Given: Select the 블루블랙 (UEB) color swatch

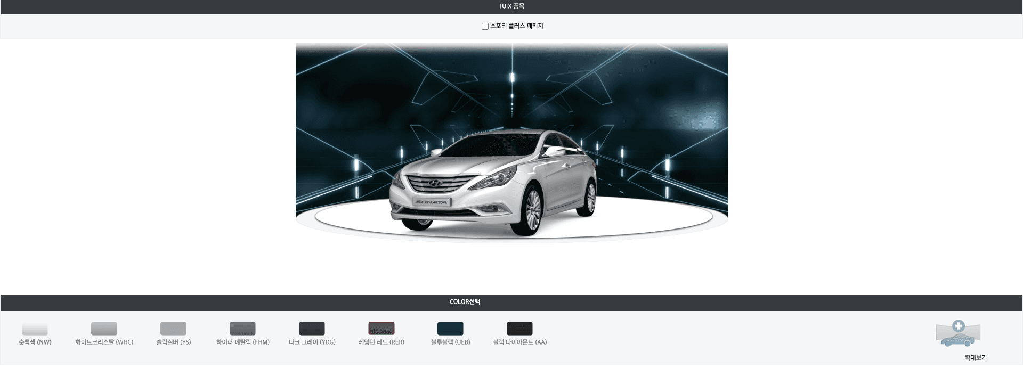Looking at the screenshot, I should (x=450, y=329).
